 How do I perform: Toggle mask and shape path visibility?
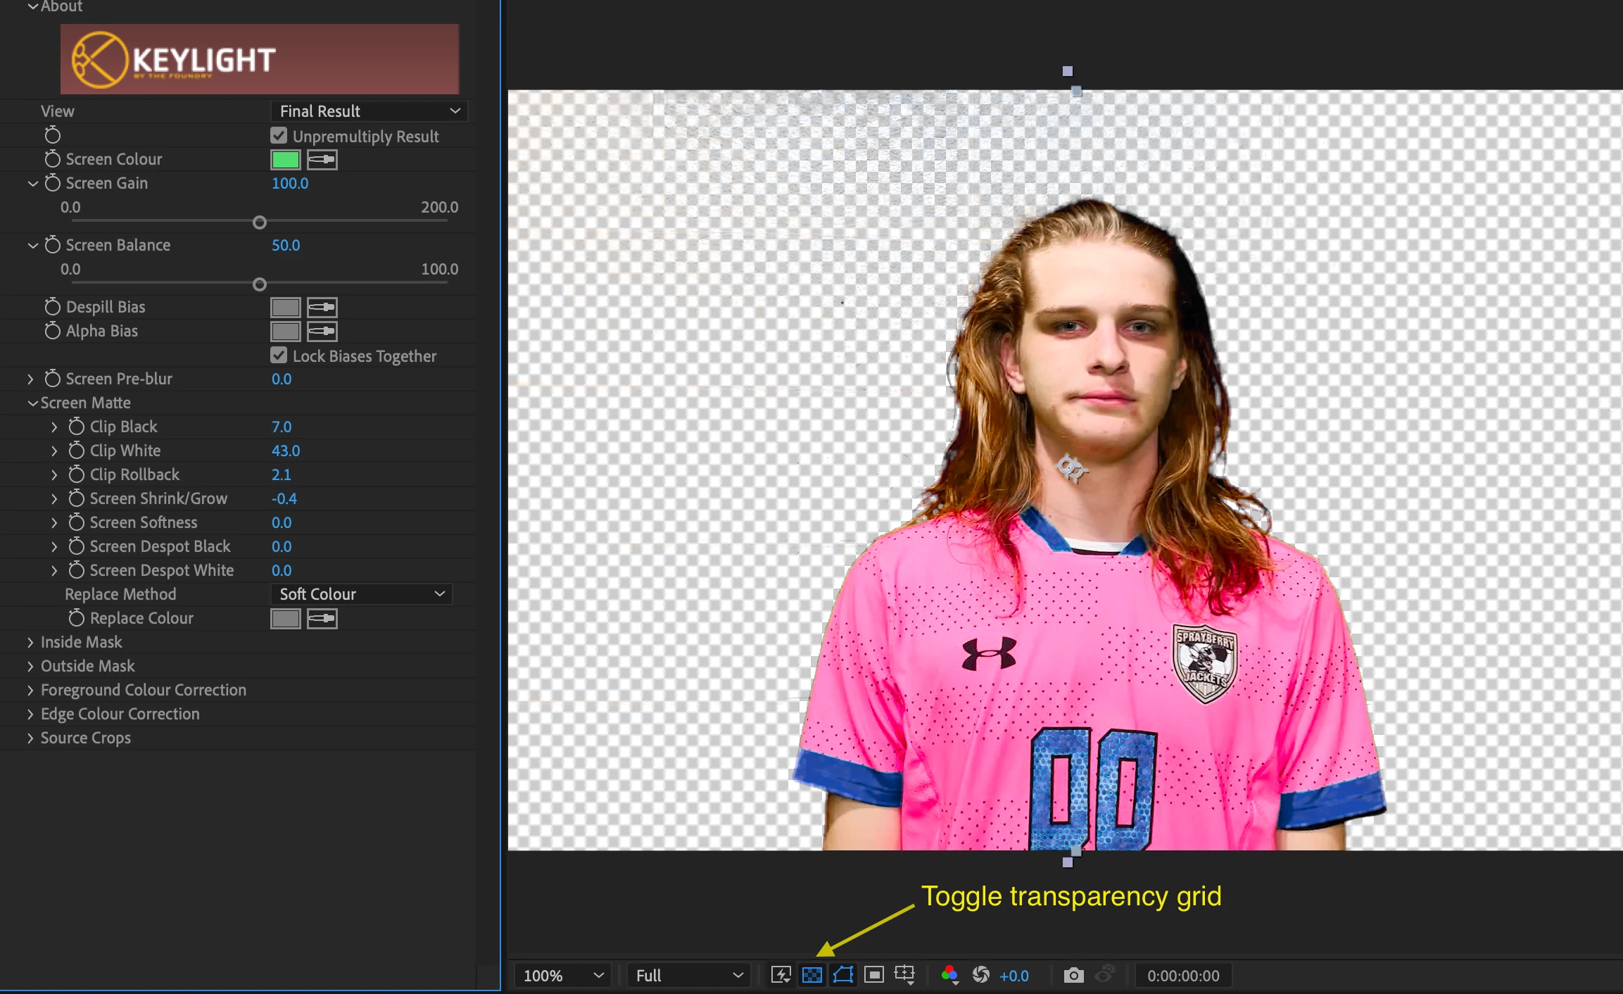tap(842, 975)
